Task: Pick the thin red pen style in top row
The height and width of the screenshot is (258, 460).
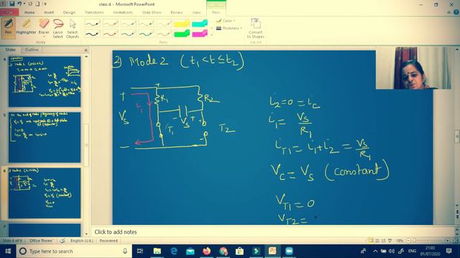Action: tap(111, 24)
